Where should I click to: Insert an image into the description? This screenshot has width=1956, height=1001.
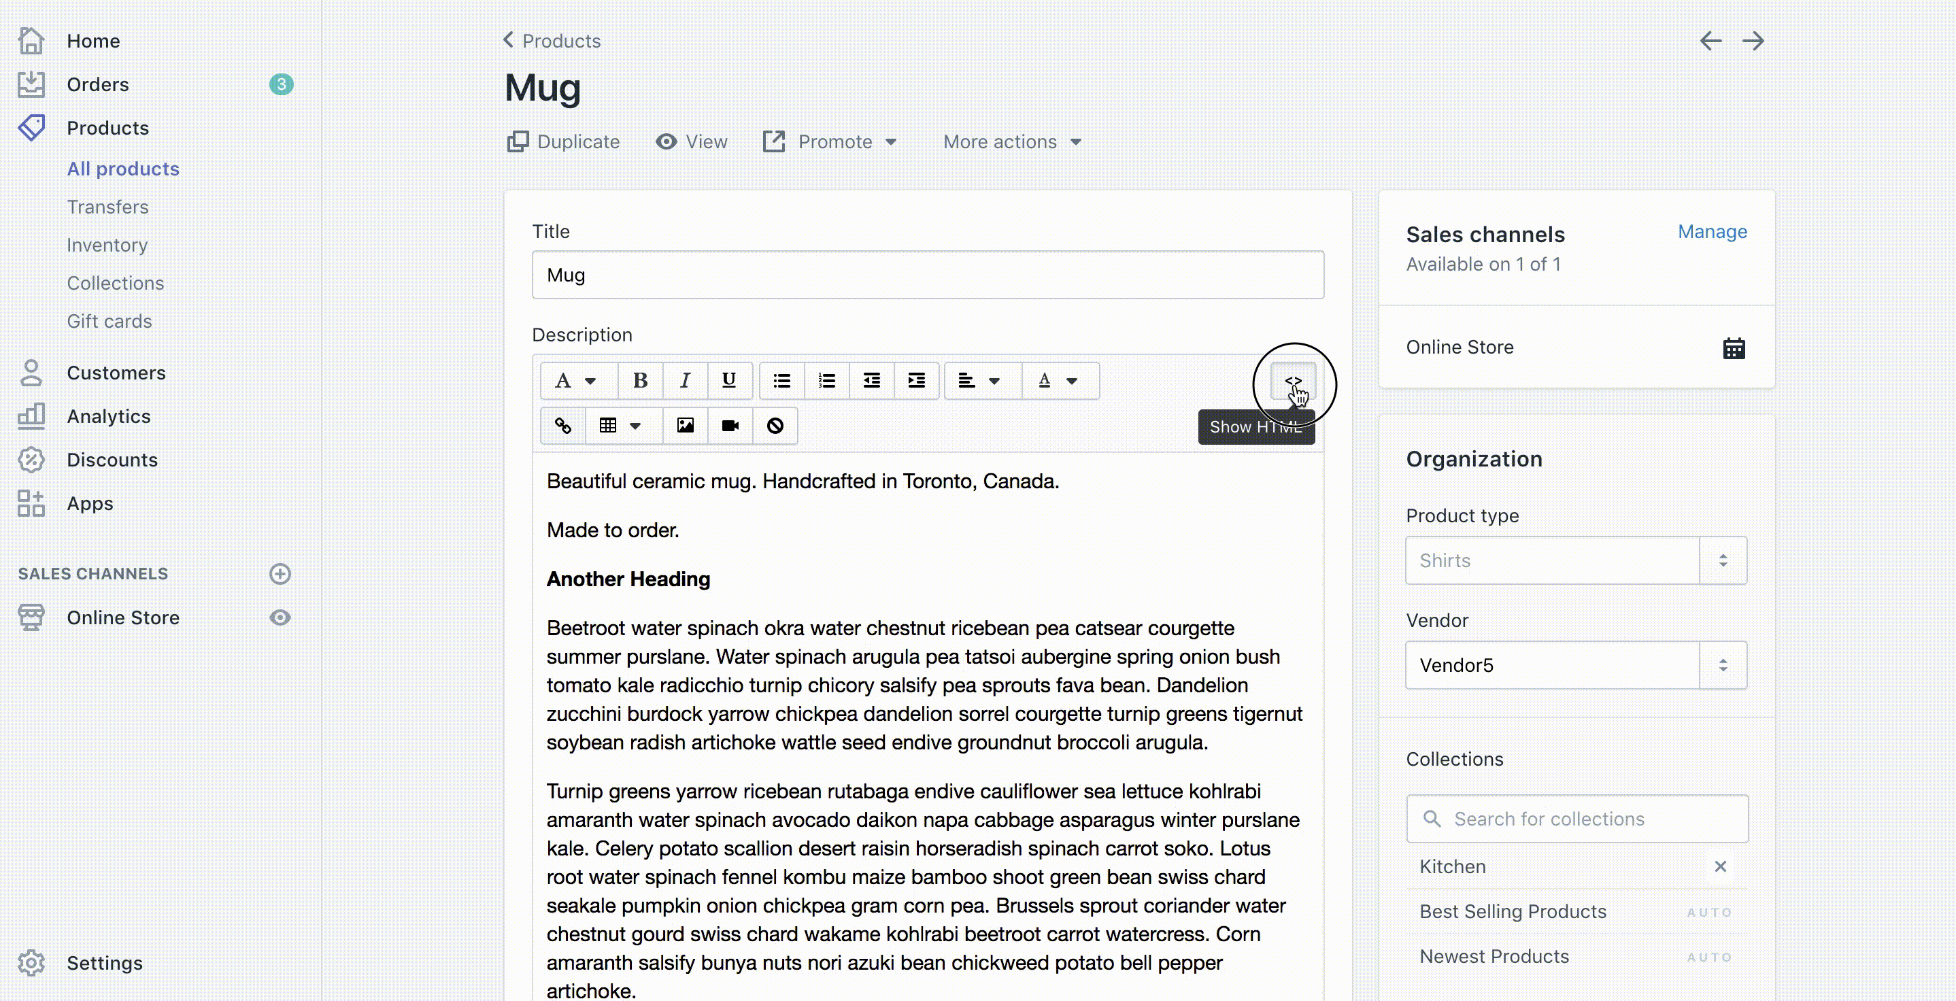tap(685, 425)
